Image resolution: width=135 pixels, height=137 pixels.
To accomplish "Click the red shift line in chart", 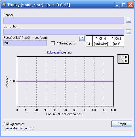I will point(65,81).
